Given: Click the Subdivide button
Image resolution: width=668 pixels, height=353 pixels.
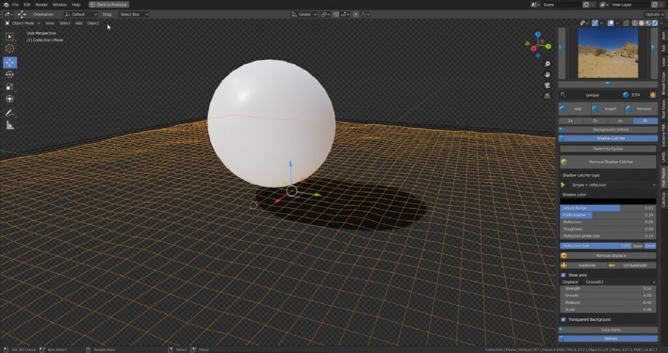Looking at the screenshot, I should pos(583,265).
